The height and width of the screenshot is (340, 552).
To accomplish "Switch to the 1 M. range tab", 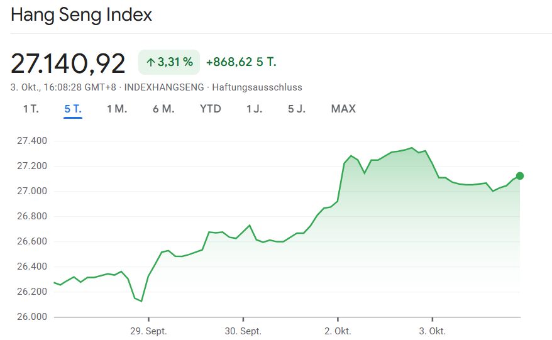I will [x=117, y=109].
